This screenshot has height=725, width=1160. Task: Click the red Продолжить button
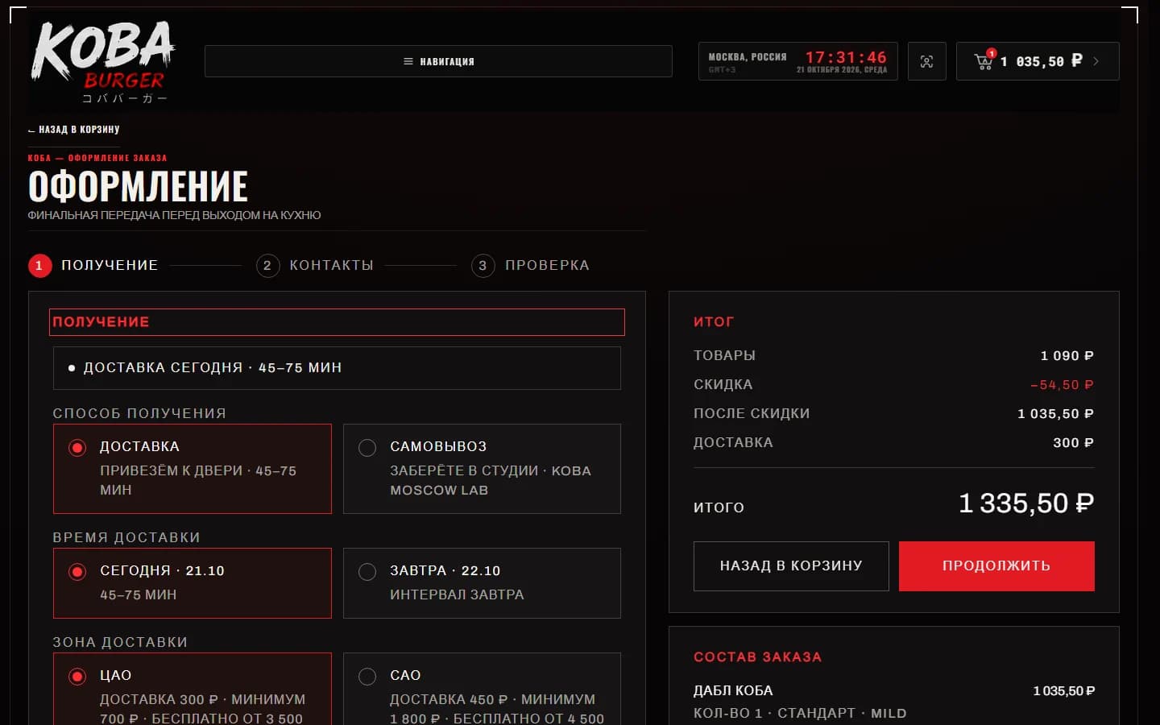[x=996, y=566]
